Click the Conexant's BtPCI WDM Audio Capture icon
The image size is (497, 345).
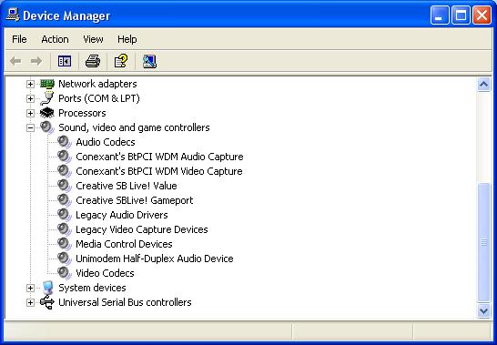pos(65,157)
